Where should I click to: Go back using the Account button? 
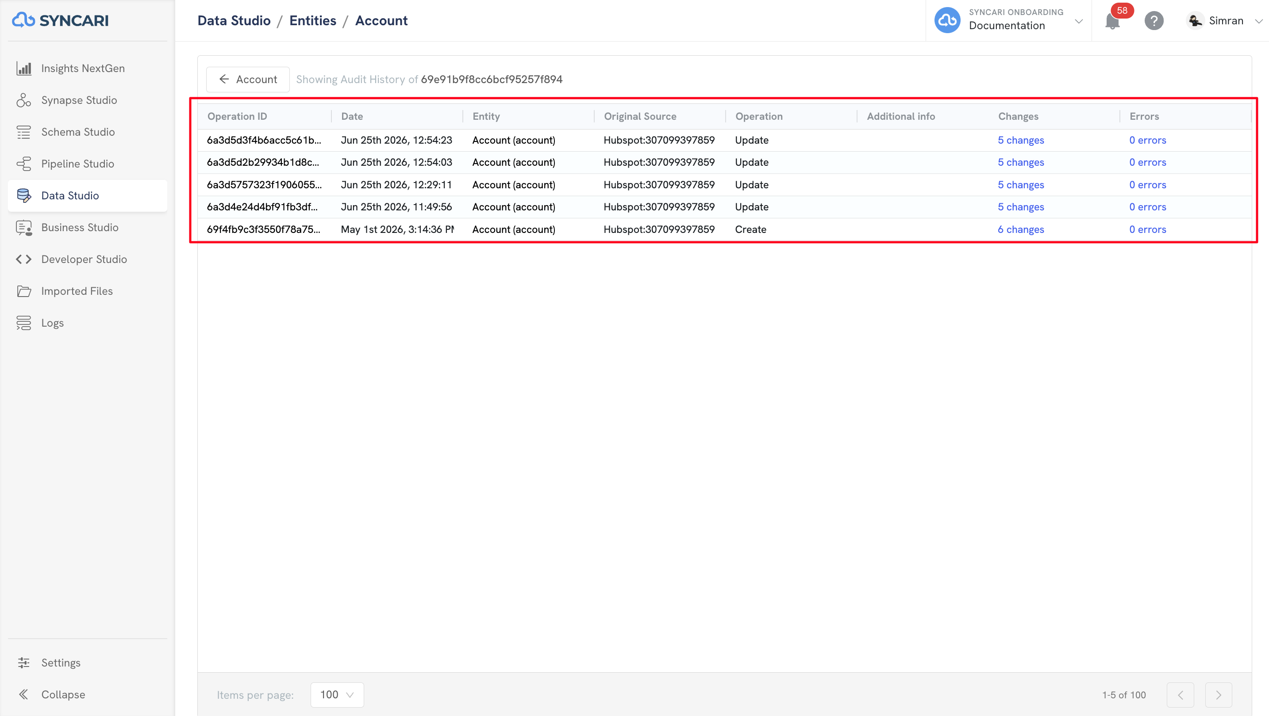248,79
